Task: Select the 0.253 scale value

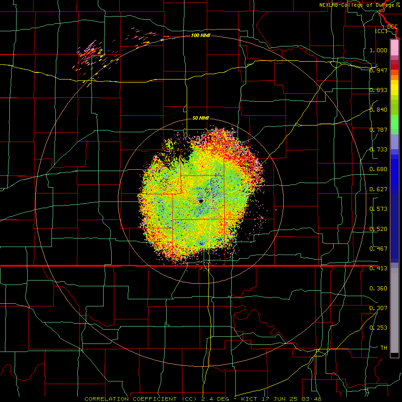Action: pyautogui.click(x=378, y=328)
